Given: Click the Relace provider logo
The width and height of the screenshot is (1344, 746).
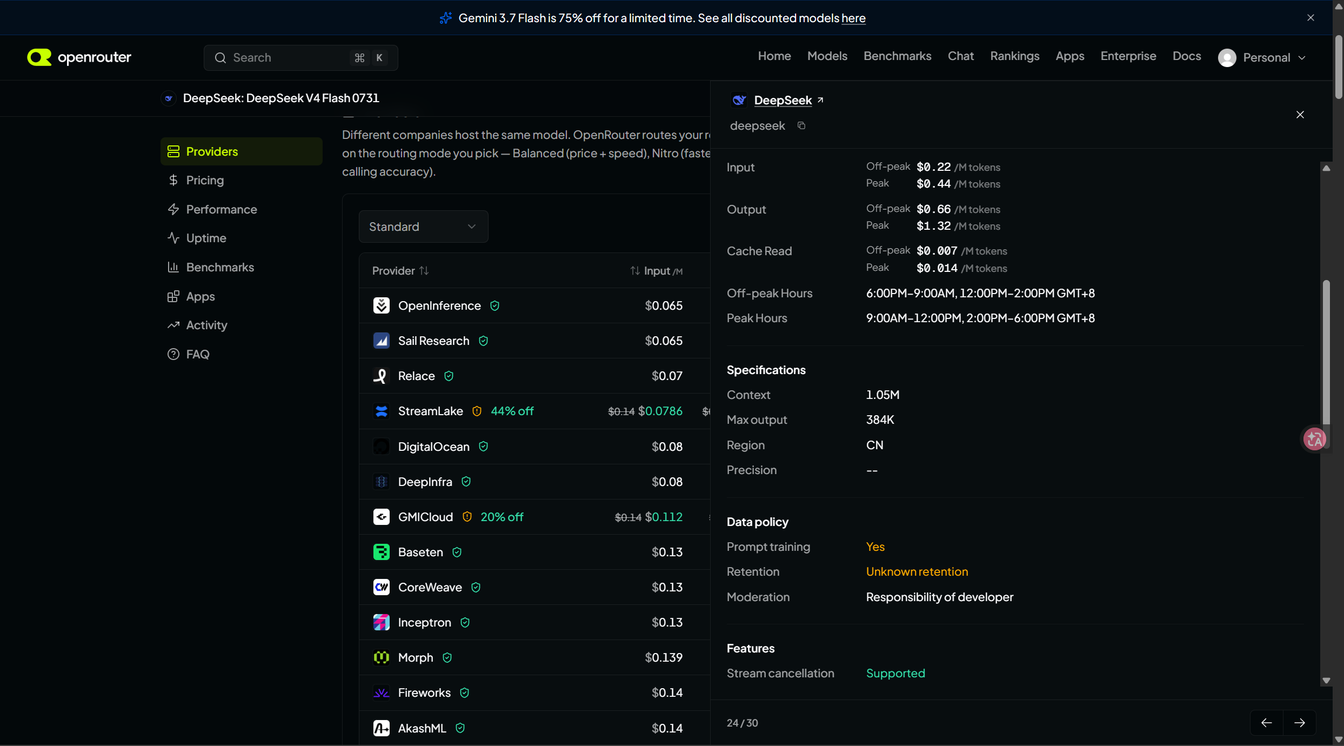Looking at the screenshot, I should coord(382,376).
